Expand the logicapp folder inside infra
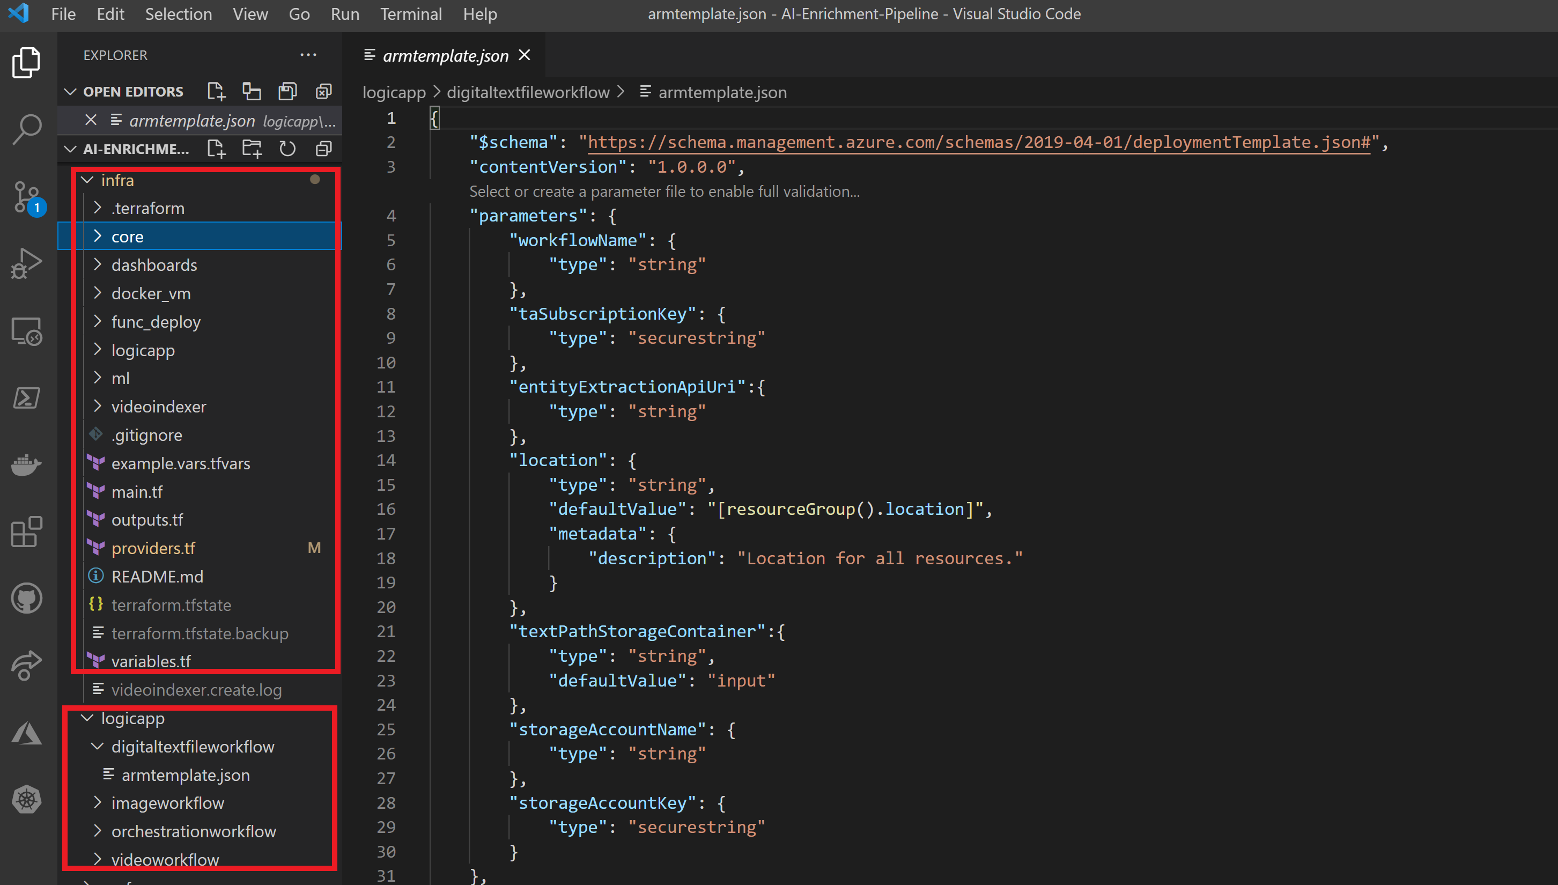 pos(97,350)
